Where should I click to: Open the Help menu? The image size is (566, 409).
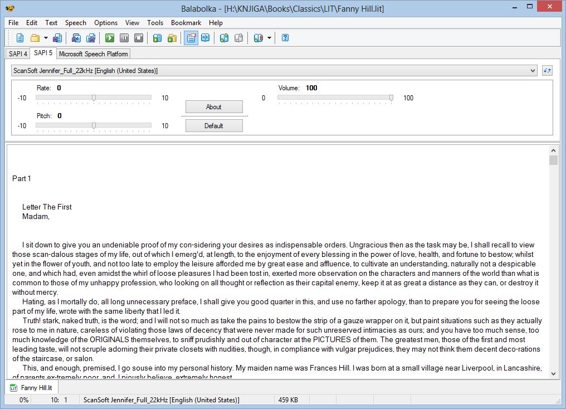(x=216, y=23)
